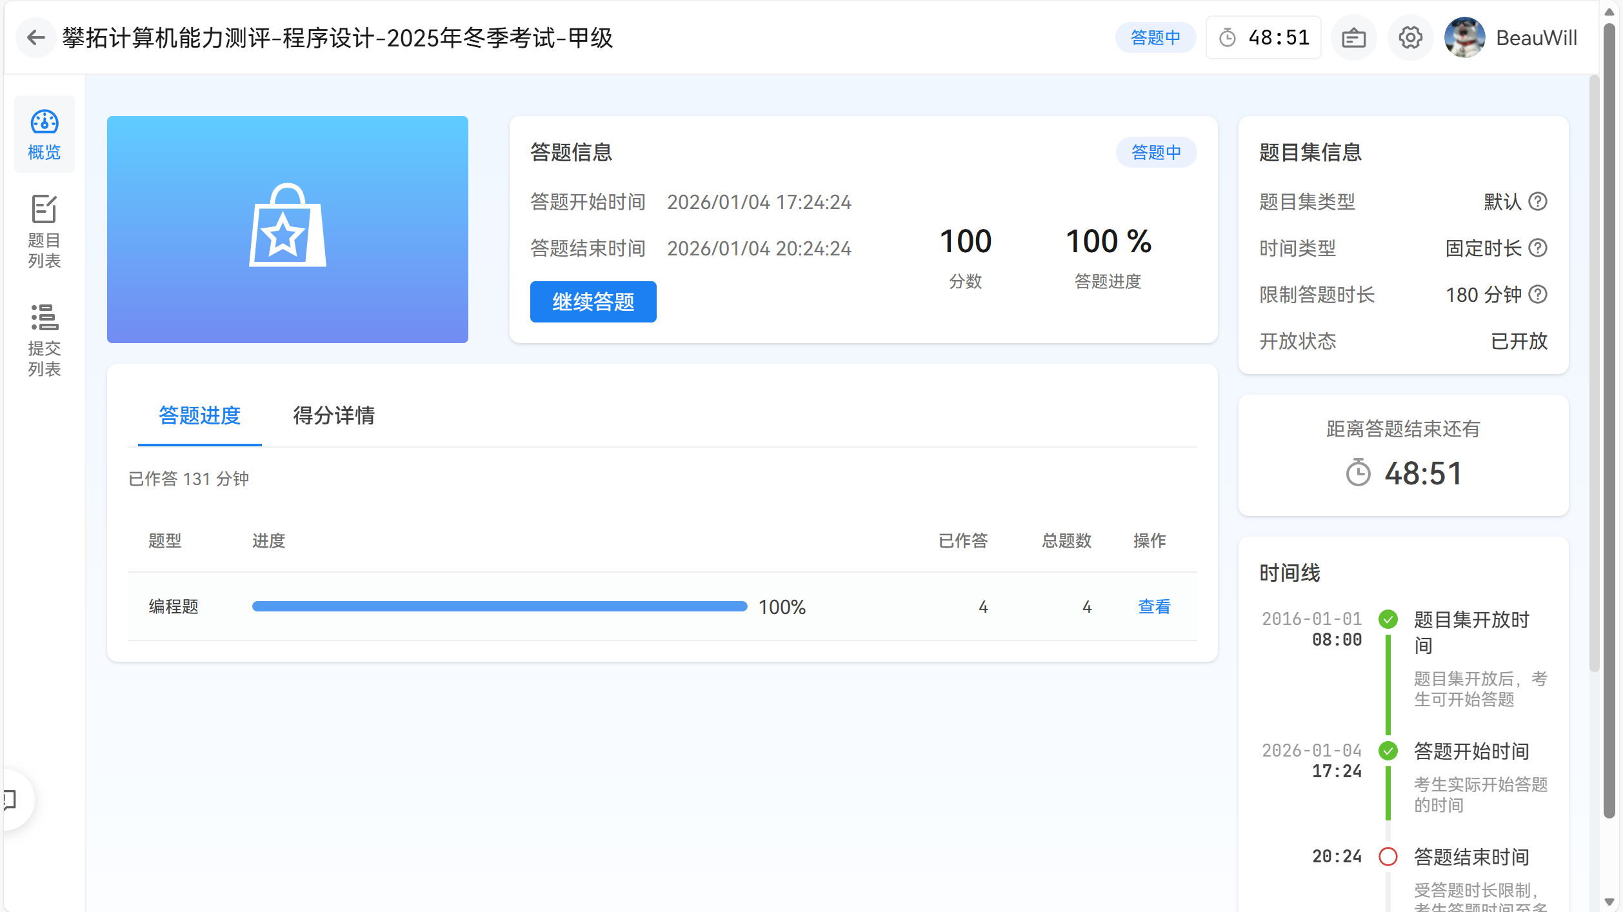Open the feedback chat bubble at bottom left
1623x912 pixels.
coord(8,800)
